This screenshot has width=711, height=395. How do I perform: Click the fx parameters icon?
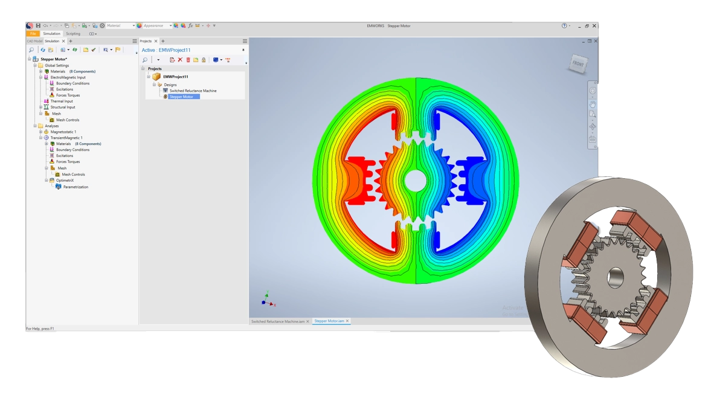coord(190,25)
